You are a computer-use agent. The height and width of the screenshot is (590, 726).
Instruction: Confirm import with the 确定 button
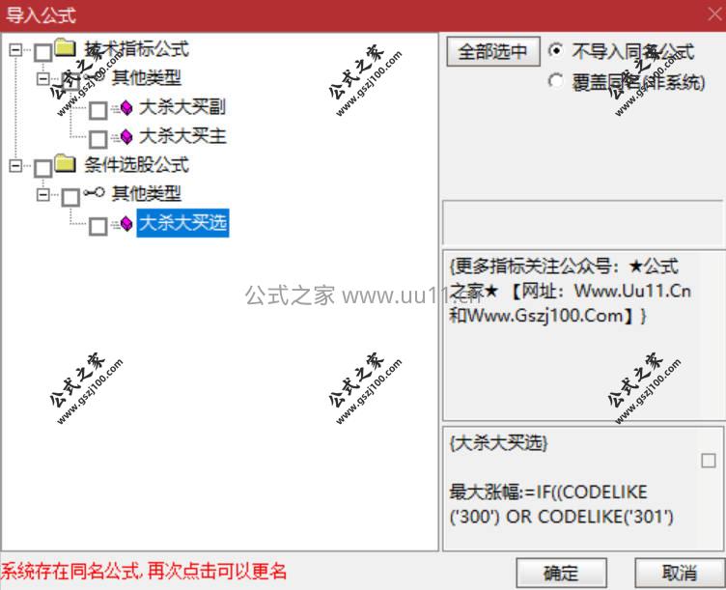coord(561,573)
